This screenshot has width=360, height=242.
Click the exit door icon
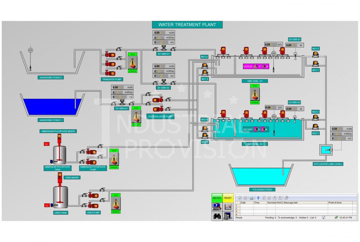coord(228,216)
